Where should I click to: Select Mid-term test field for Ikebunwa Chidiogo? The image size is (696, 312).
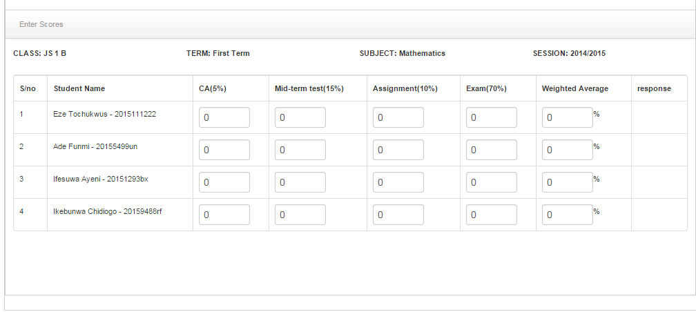[x=300, y=215]
